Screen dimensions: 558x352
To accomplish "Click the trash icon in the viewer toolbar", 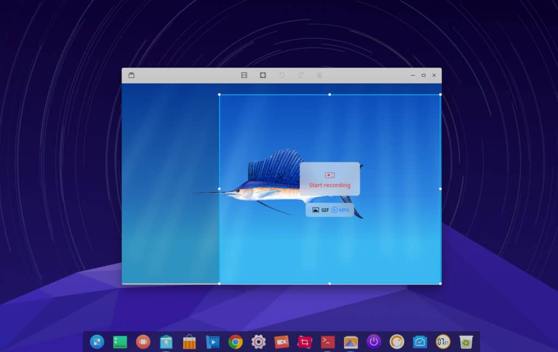I will pos(319,75).
